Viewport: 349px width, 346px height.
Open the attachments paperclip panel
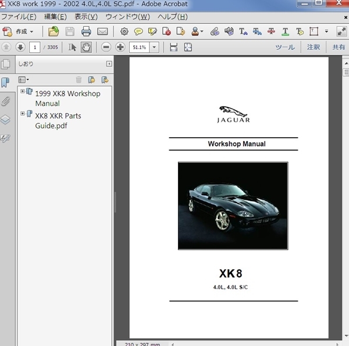pyautogui.click(x=5, y=101)
